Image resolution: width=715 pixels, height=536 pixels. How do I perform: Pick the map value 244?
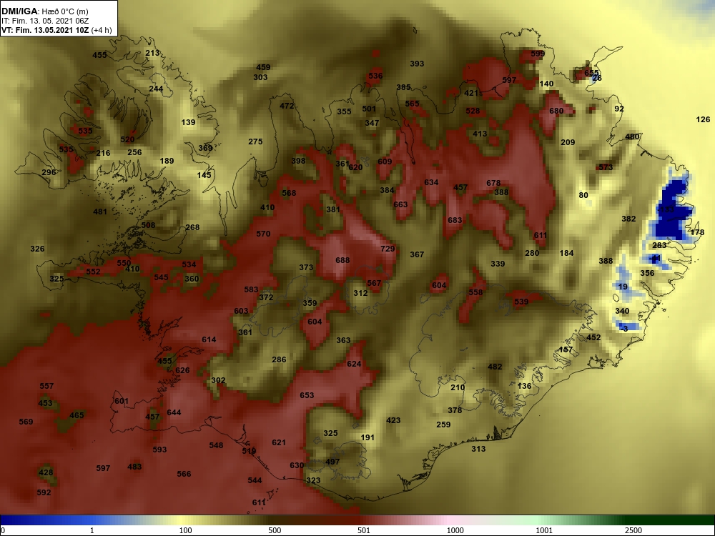click(156, 89)
